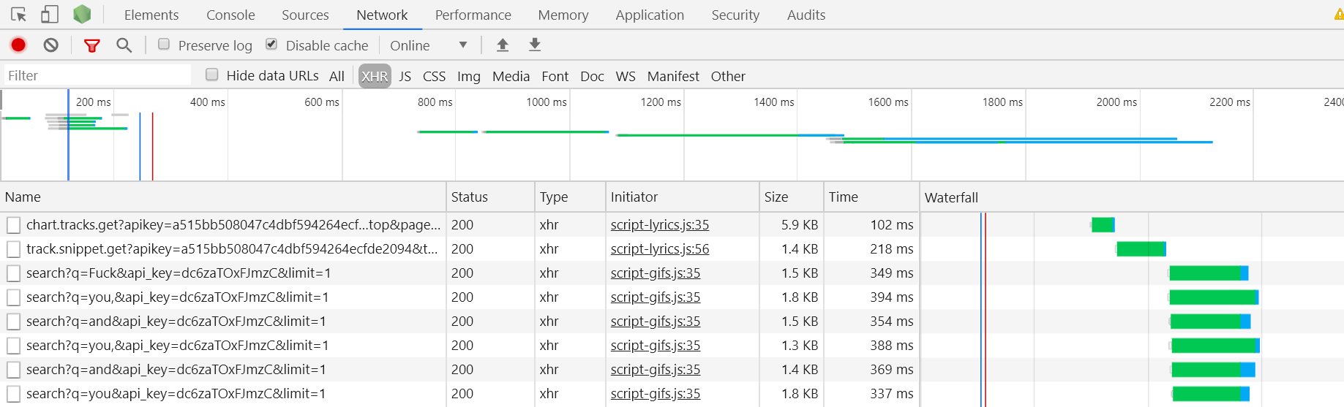The image size is (1344, 407).
Task: Check the Hide data URLs checkbox
Action: [x=212, y=75]
